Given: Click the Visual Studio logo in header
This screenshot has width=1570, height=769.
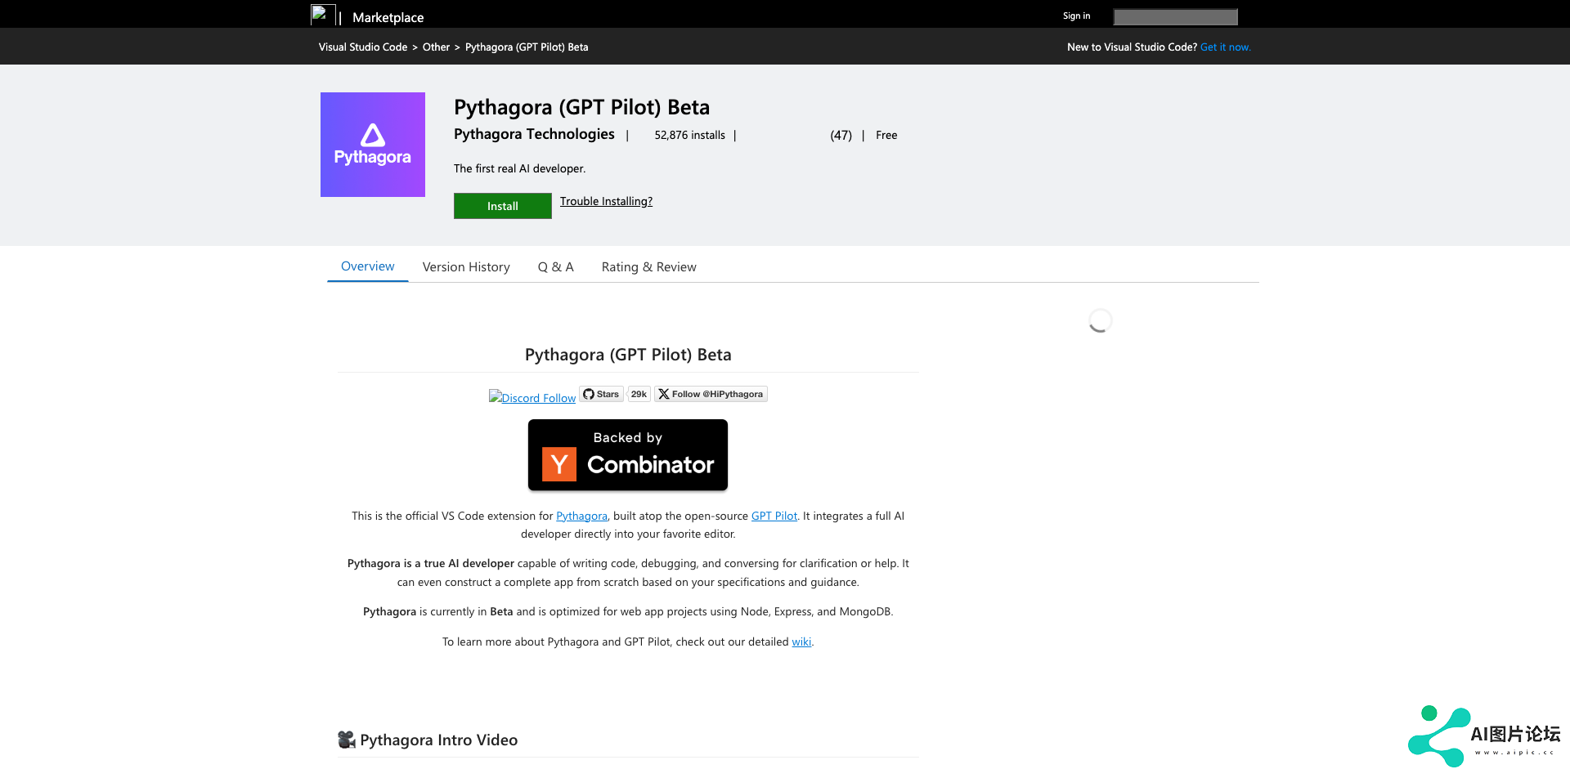Looking at the screenshot, I should [x=323, y=15].
